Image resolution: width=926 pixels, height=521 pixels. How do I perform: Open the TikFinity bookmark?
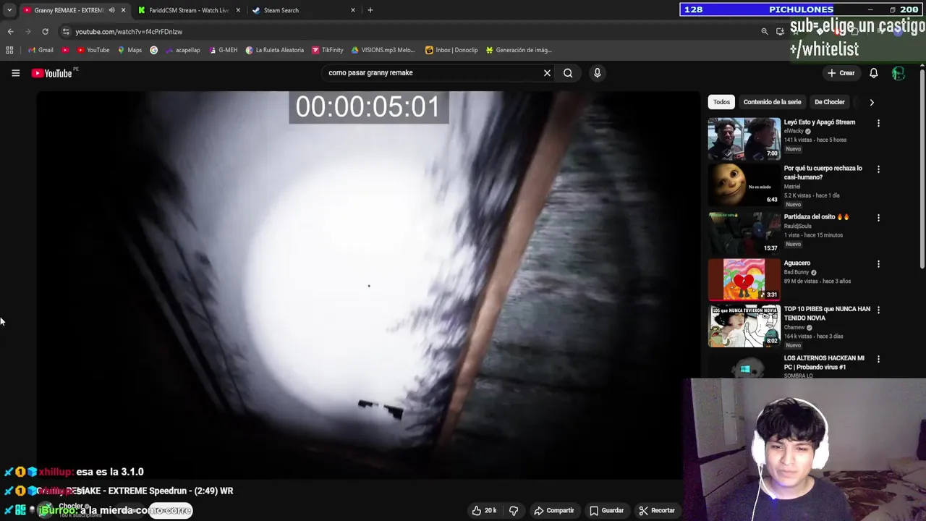[x=328, y=50]
